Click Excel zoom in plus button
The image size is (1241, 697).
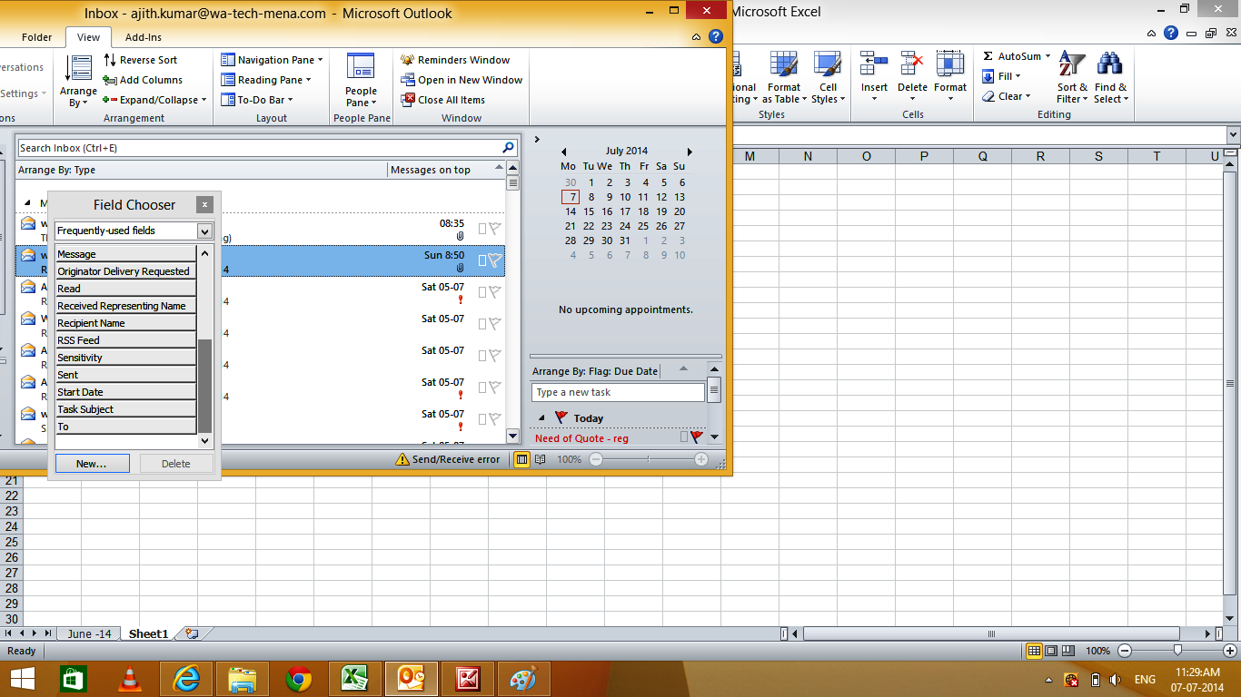pyautogui.click(x=1231, y=651)
